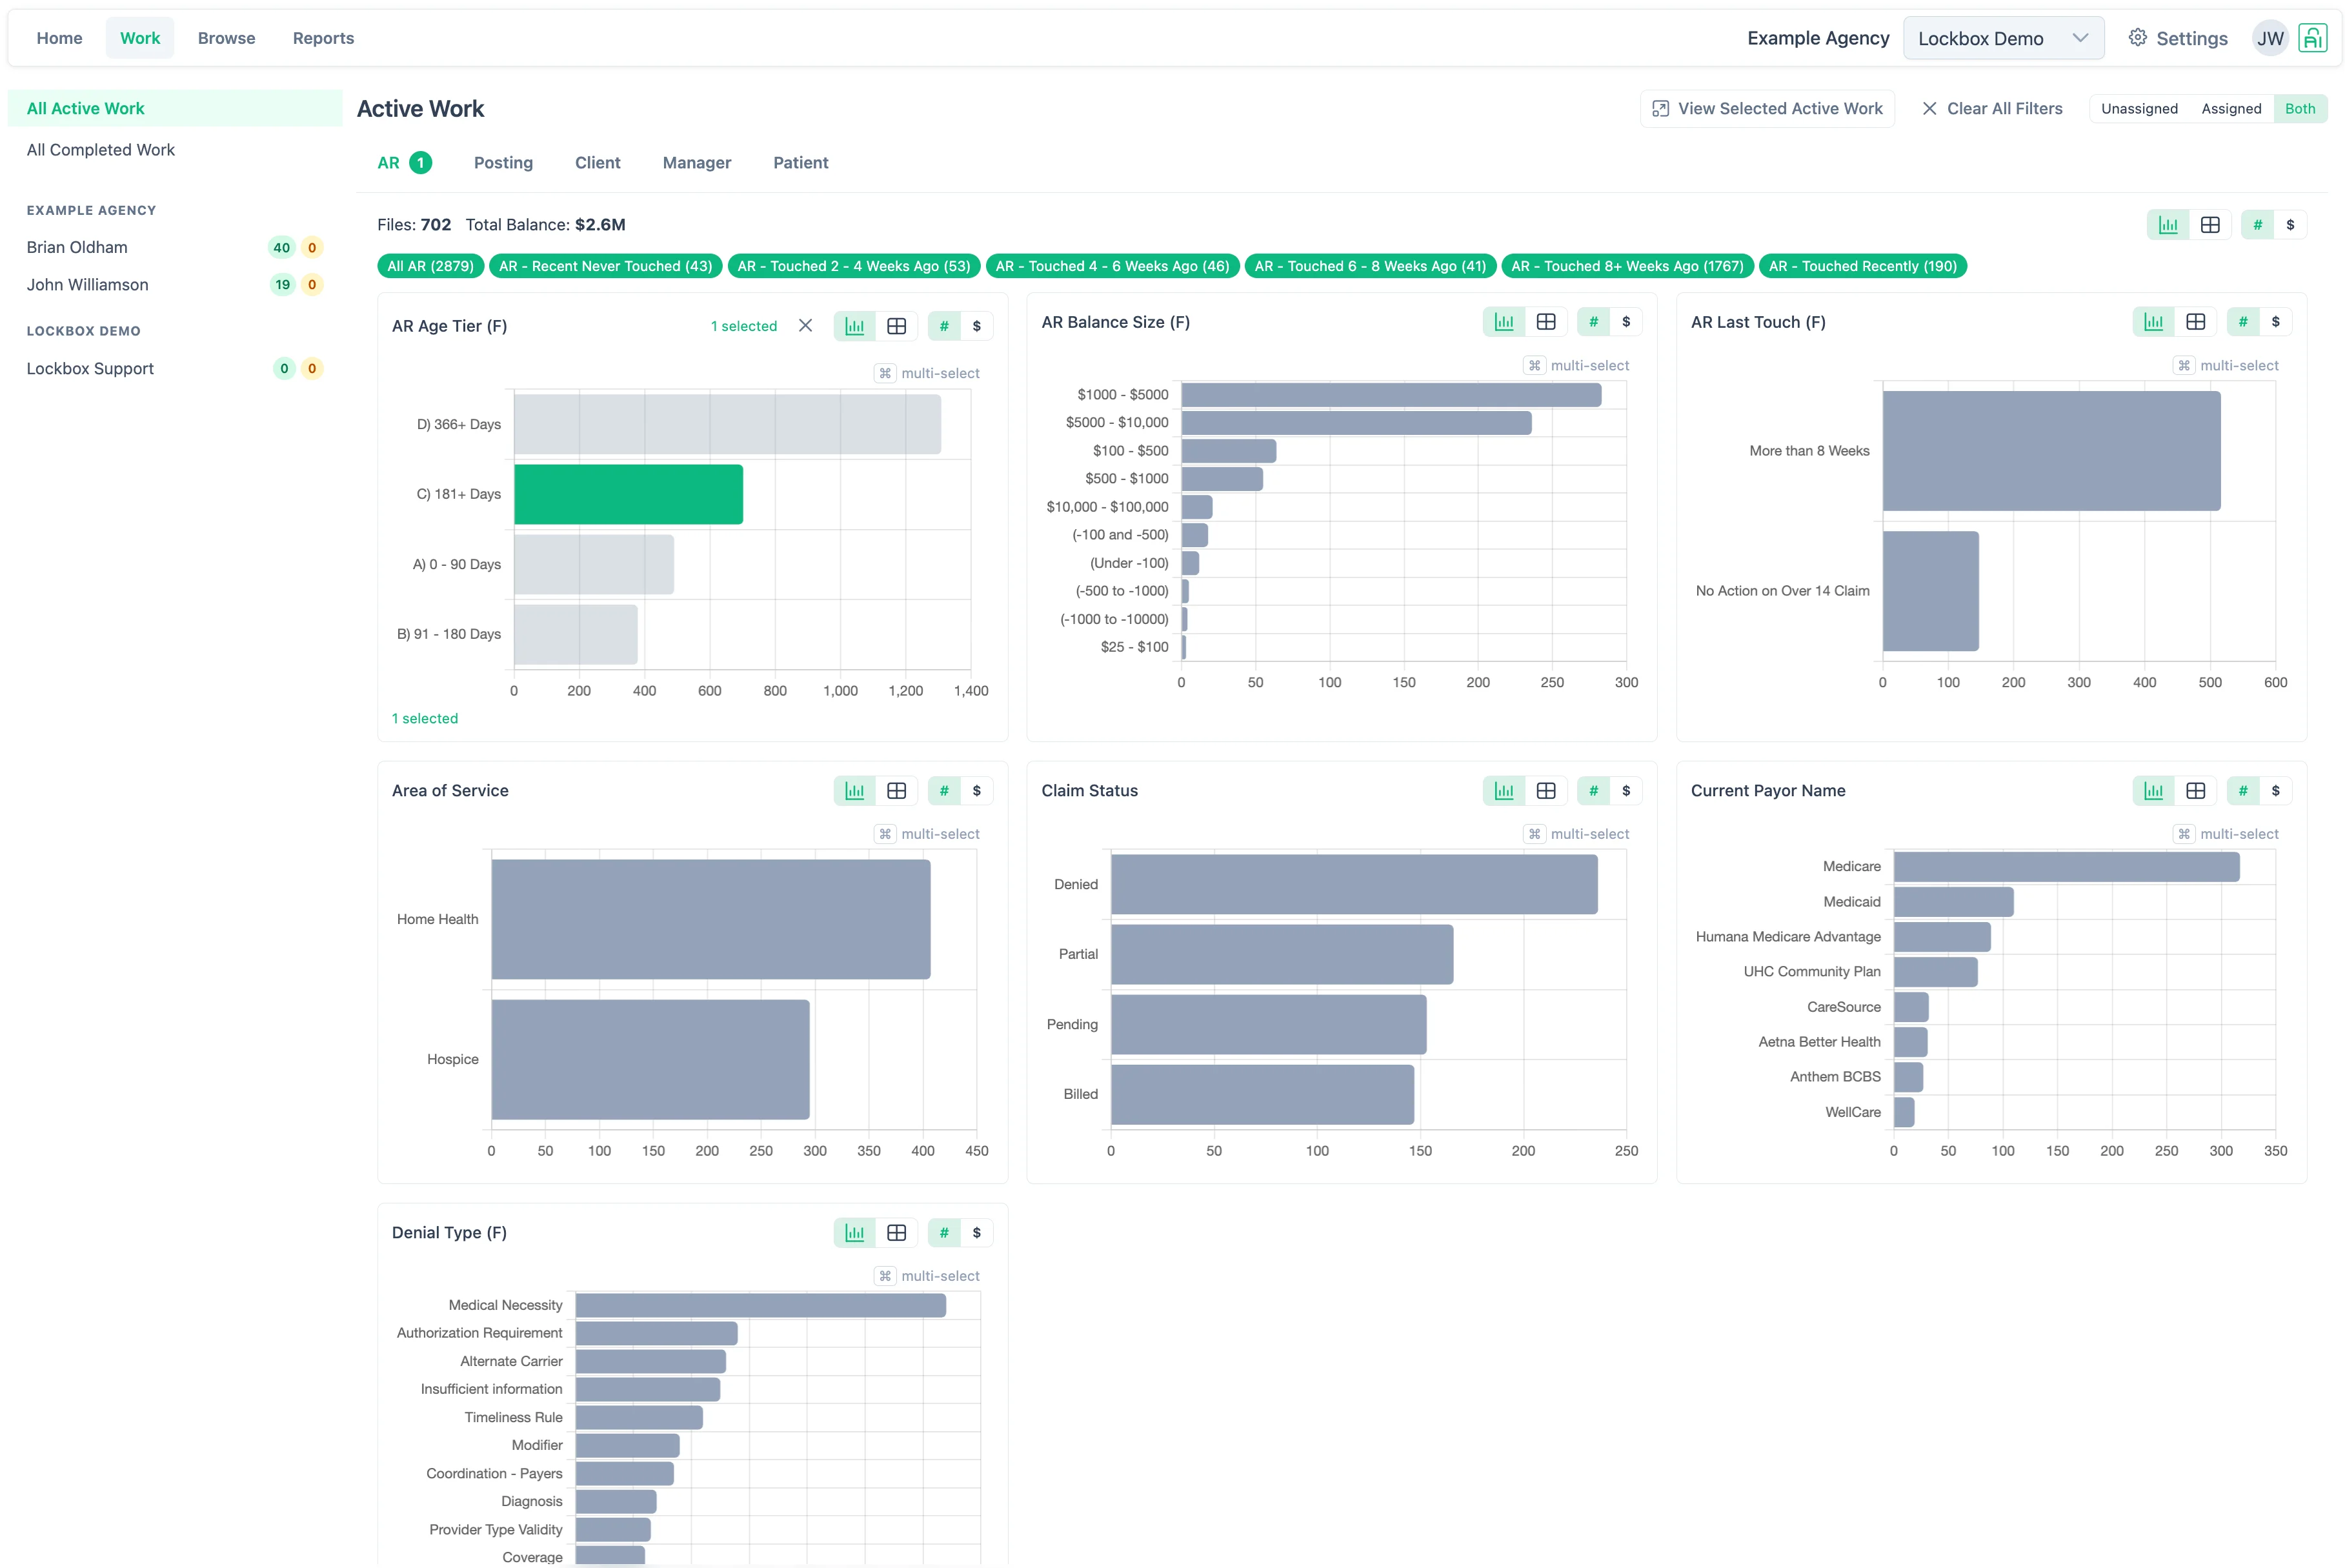Select AR - Touched Recently (190) chip
The image size is (2345, 1568).
1862,266
